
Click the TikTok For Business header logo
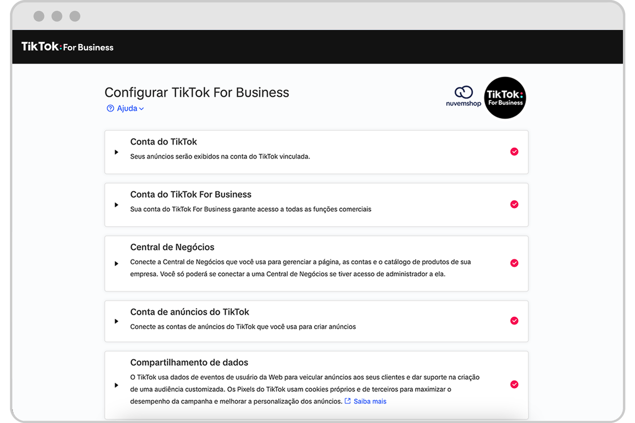[67, 47]
